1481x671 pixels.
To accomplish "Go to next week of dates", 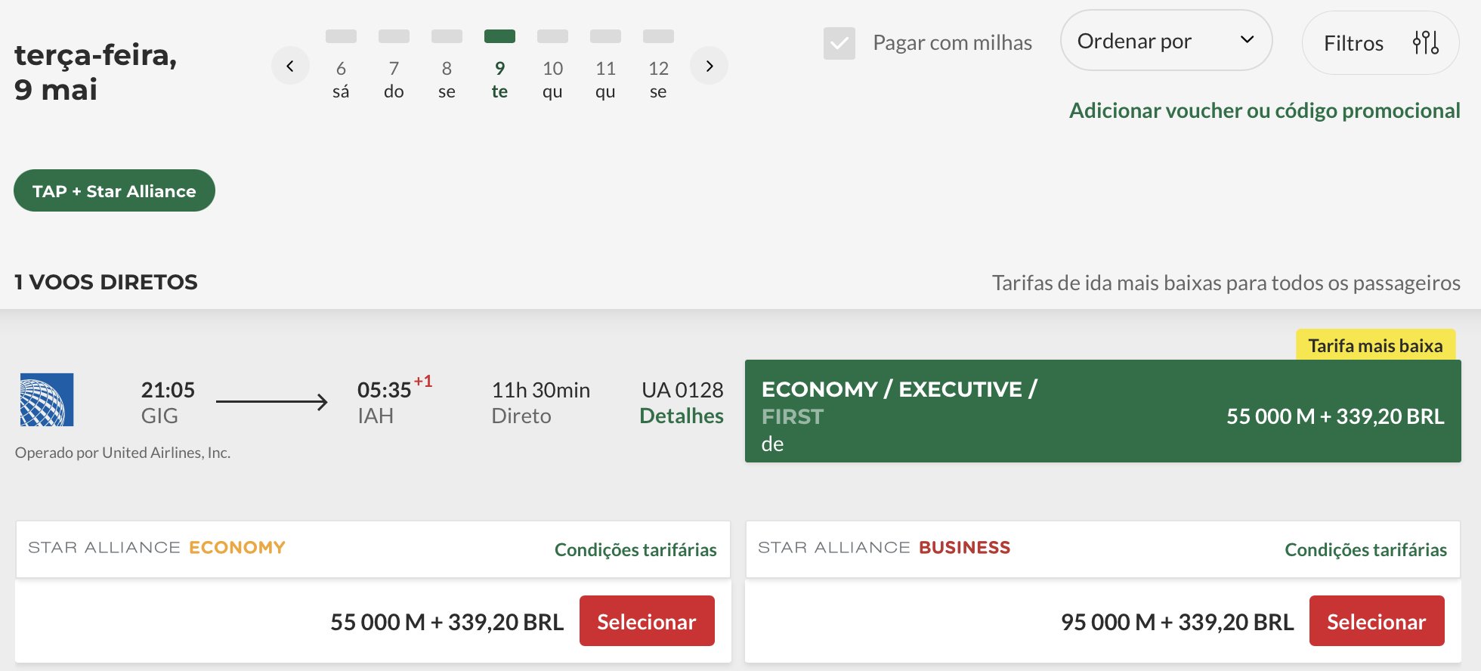I will coord(709,66).
